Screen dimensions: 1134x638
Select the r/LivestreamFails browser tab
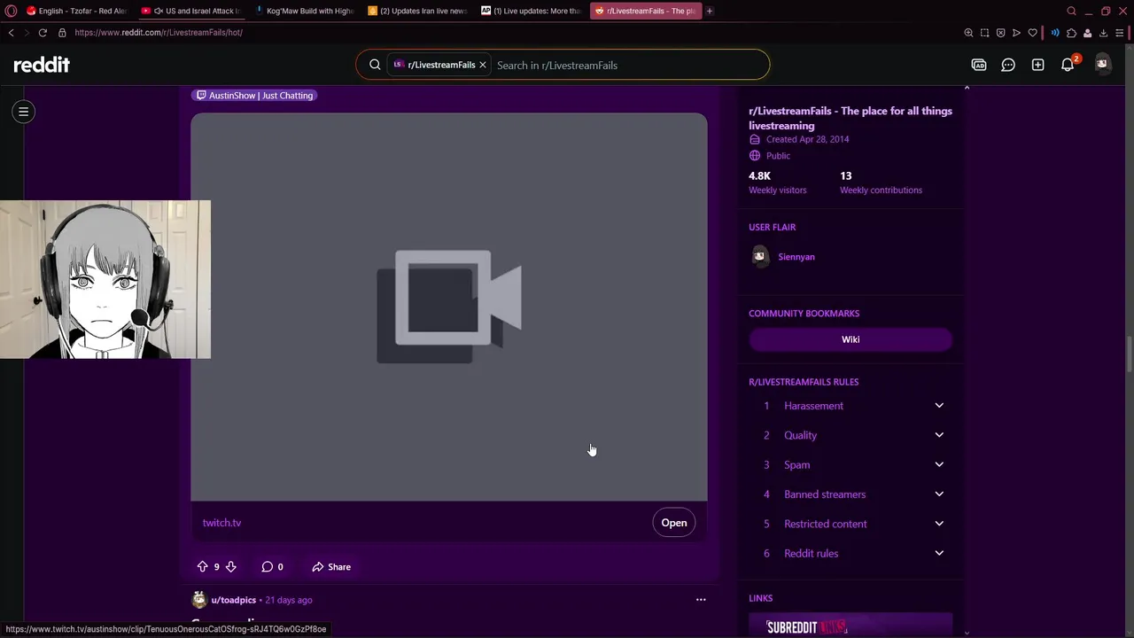point(645,11)
